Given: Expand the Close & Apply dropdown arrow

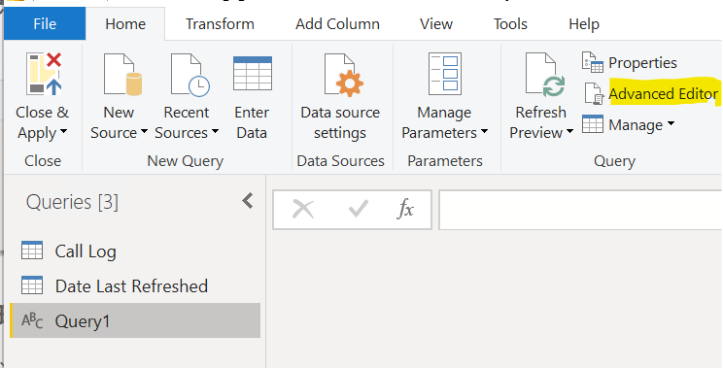Looking at the screenshot, I should point(63,132).
